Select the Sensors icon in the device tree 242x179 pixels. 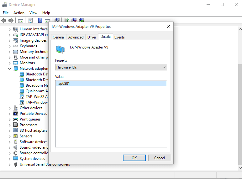16,136
